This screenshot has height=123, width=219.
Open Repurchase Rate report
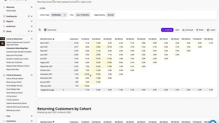click(x=13, y=69)
